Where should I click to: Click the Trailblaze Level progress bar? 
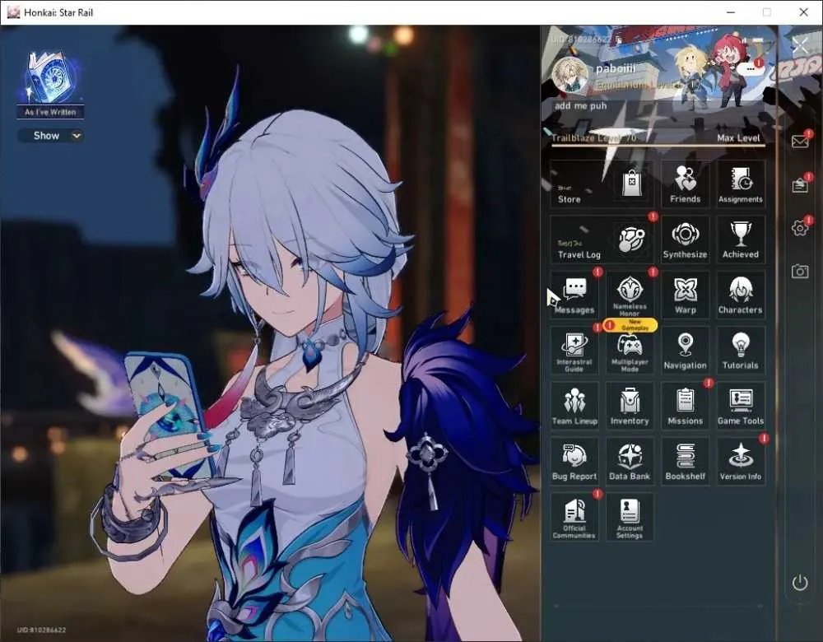tap(658, 145)
